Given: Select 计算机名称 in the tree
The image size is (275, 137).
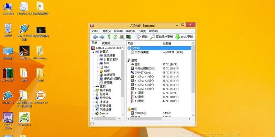Looking at the screenshot, I should click(x=111, y=59).
